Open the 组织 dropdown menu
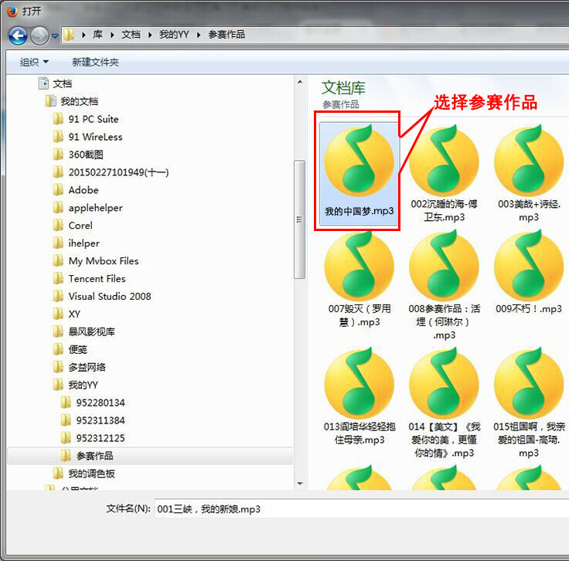Image resolution: width=569 pixels, height=561 pixels. 34,62
